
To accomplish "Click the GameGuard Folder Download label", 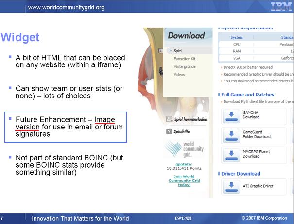I will tap(257, 134).
